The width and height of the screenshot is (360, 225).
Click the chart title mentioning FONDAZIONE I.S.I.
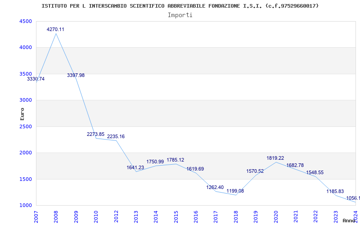[x=180, y=6]
